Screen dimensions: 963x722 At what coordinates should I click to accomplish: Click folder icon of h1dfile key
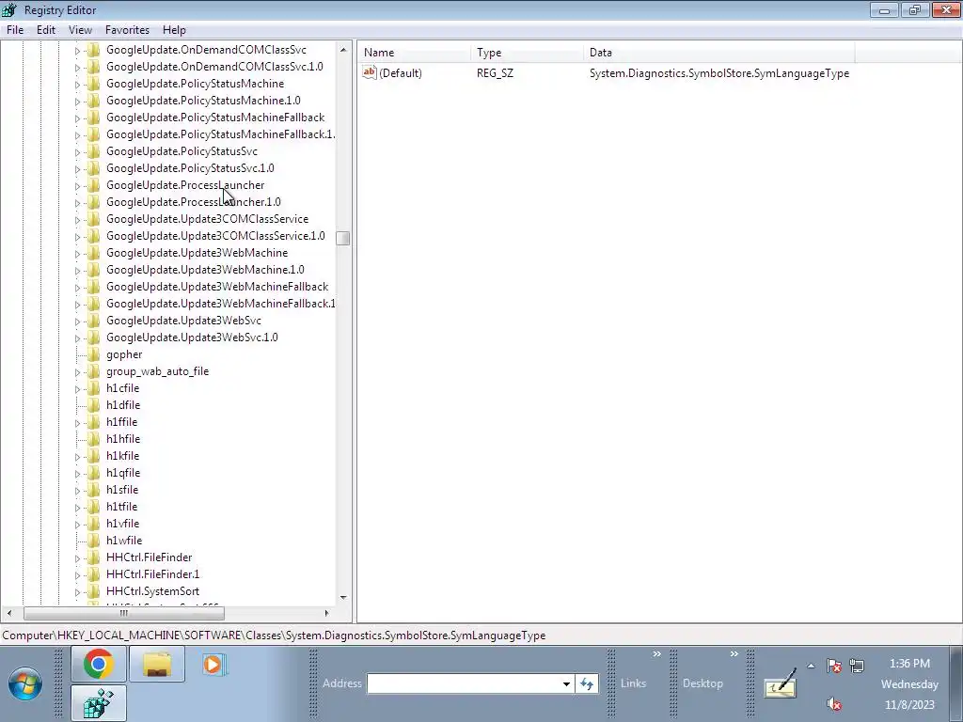(x=93, y=405)
